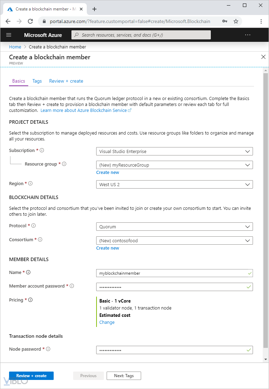Open Learn more about Azure Blockchain Service link
This screenshot has width=269, height=389.
(86, 110)
